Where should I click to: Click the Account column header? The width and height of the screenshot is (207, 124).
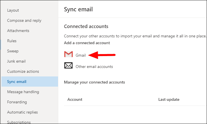click(x=75, y=99)
